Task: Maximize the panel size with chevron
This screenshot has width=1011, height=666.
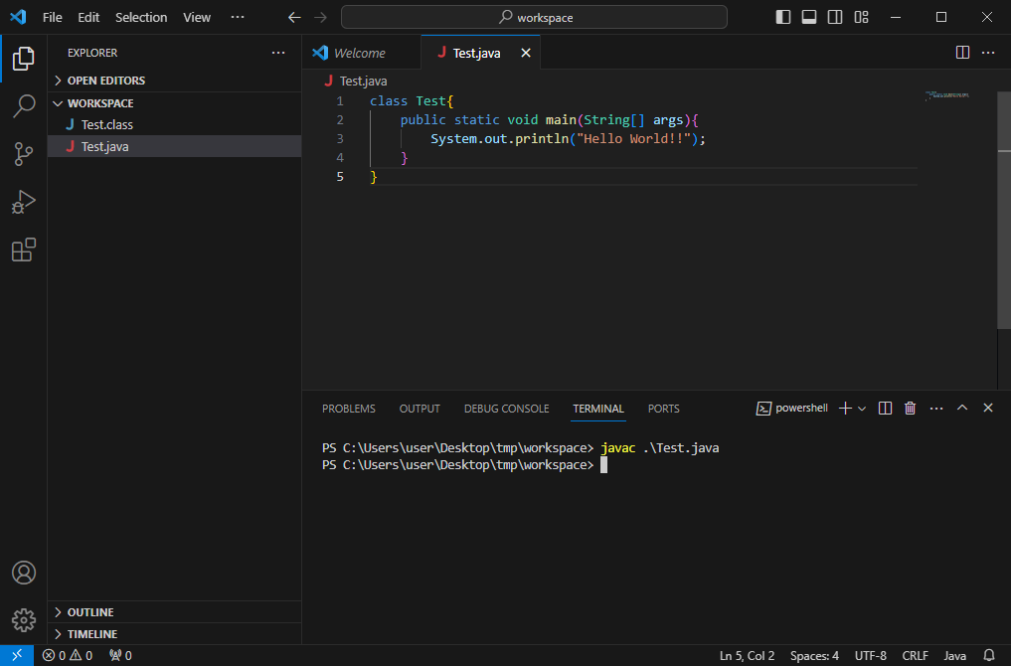Action: click(x=962, y=408)
